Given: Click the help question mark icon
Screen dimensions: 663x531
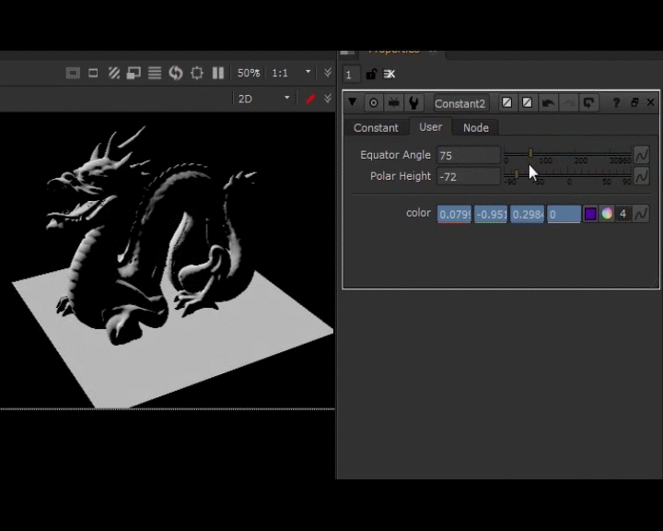Looking at the screenshot, I should pos(616,103).
